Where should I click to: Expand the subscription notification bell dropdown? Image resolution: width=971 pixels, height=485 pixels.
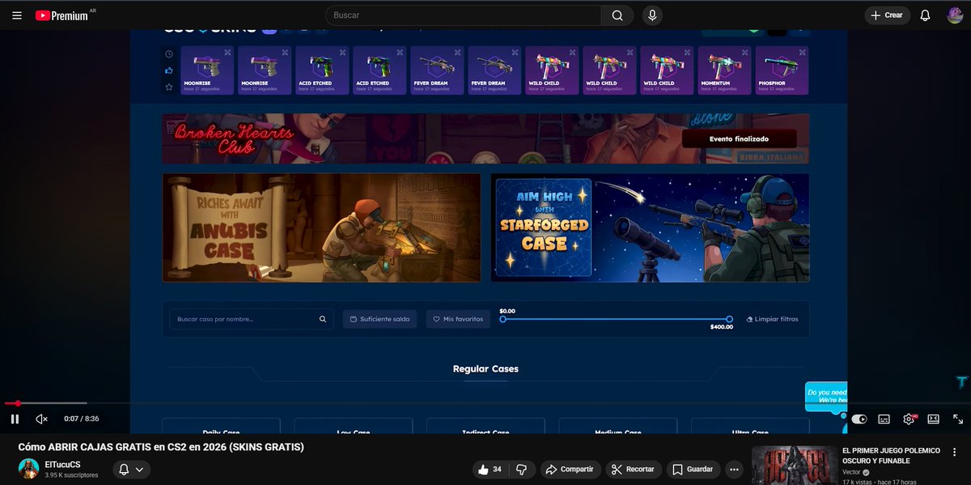click(x=131, y=469)
